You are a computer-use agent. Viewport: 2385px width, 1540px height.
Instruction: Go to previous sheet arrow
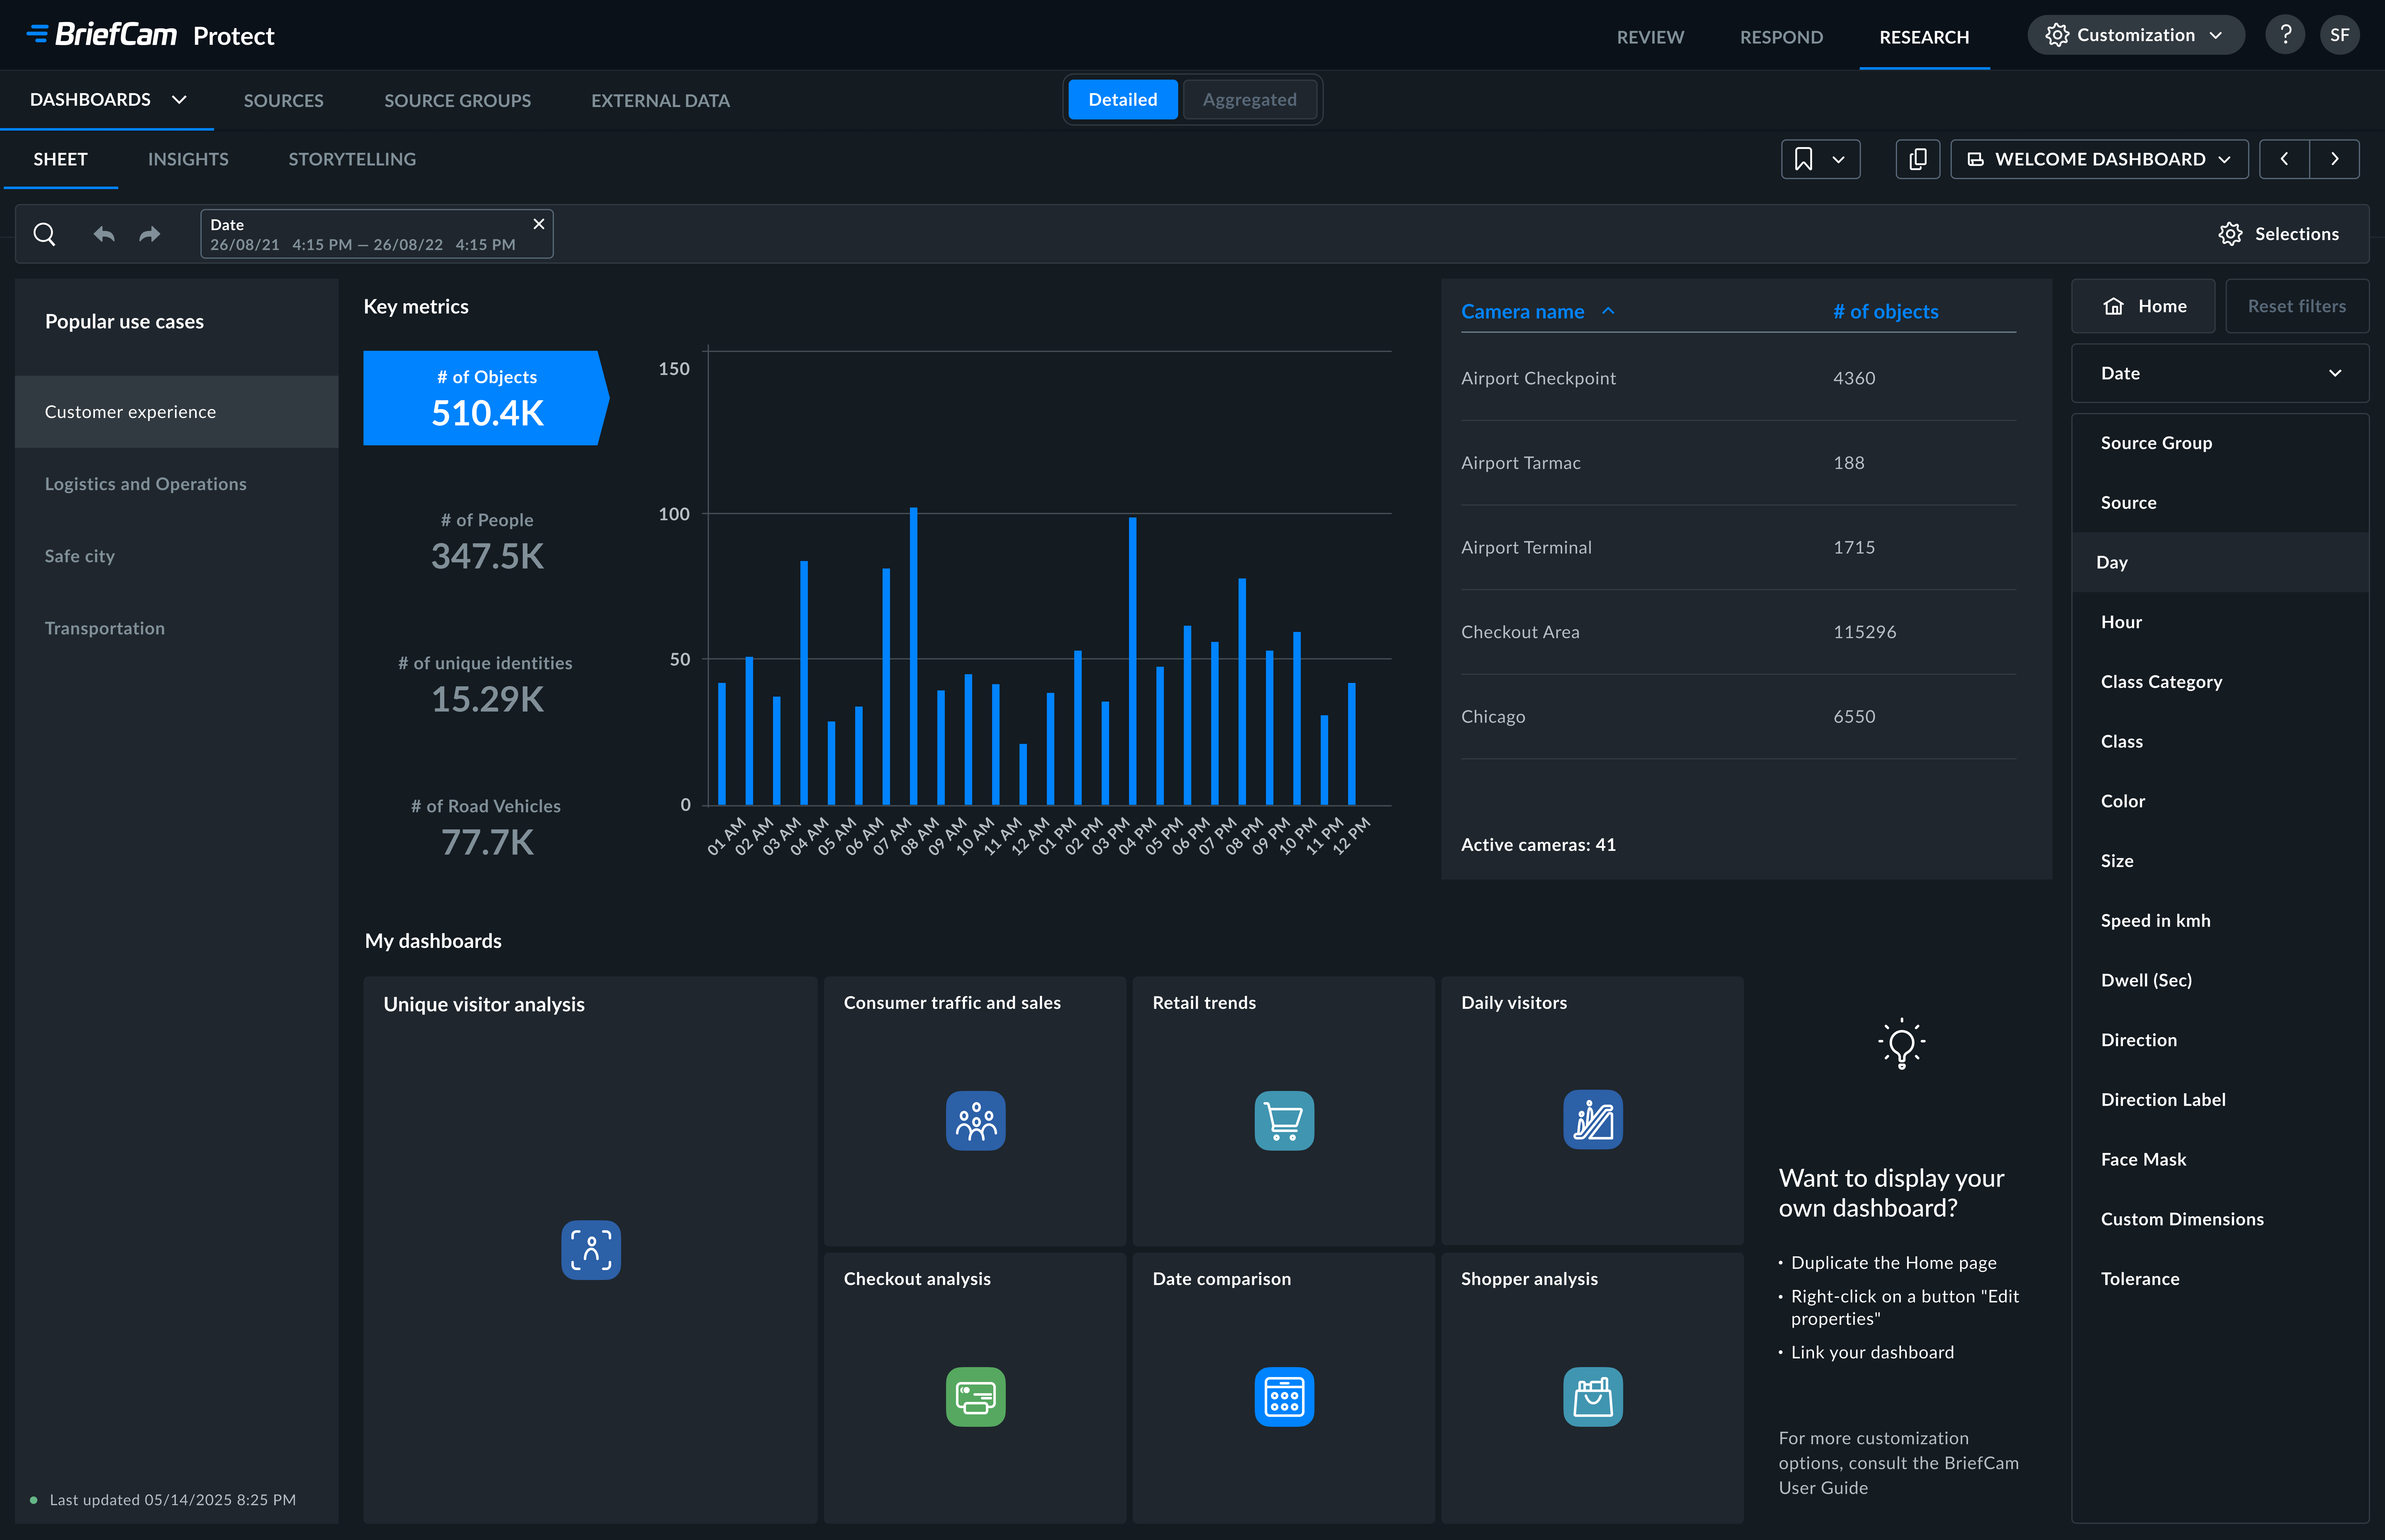[2284, 159]
